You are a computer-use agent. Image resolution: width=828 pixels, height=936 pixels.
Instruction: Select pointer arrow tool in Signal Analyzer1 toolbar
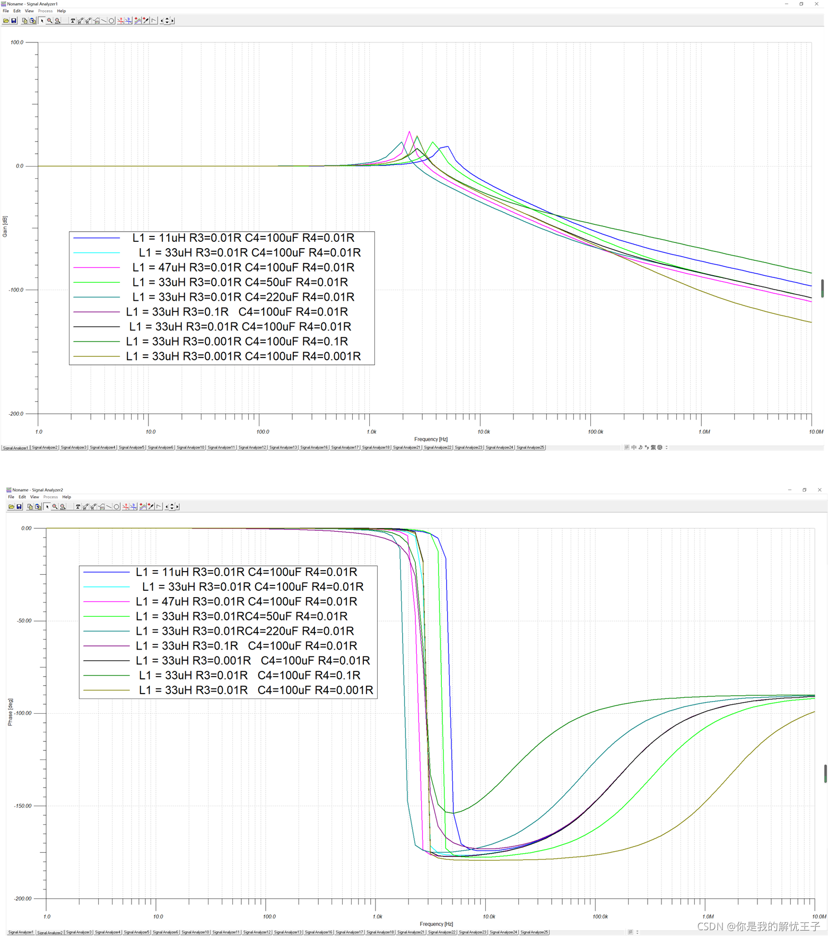pos(42,21)
